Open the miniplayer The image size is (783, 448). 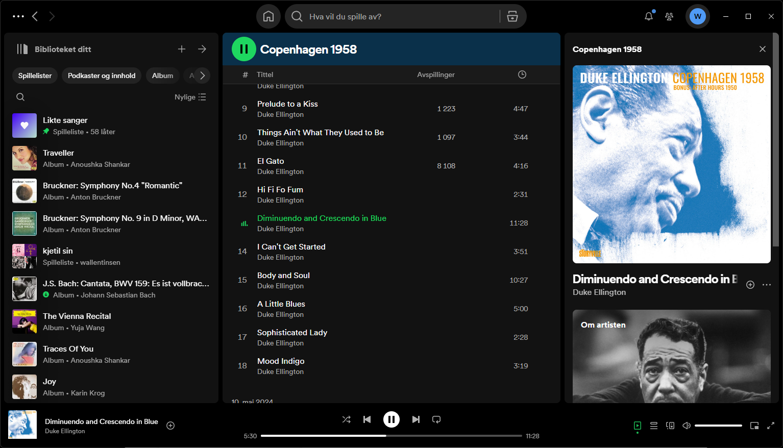pyautogui.click(x=754, y=426)
